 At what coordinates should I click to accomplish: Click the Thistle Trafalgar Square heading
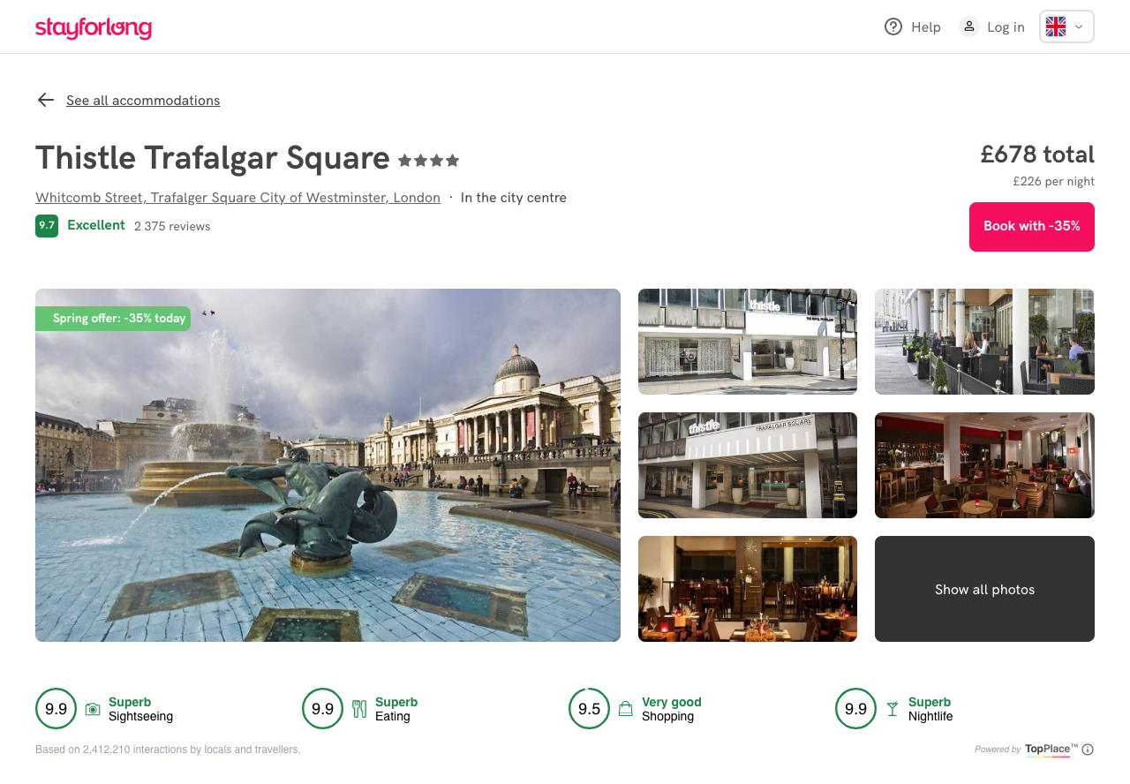(x=213, y=158)
